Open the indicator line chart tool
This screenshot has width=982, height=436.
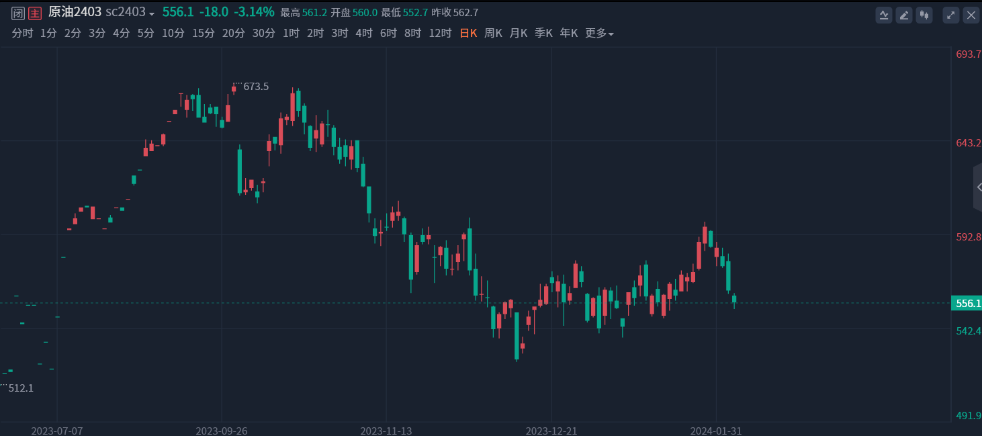[x=883, y=15]
